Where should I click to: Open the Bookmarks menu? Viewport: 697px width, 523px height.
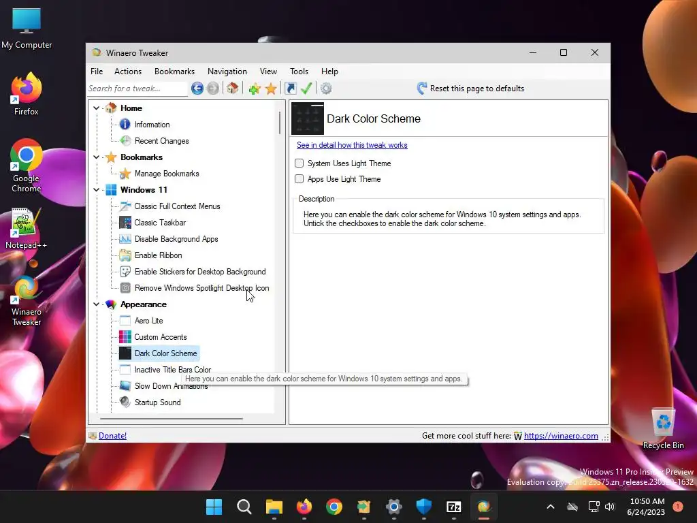click(x=174, y=71)
